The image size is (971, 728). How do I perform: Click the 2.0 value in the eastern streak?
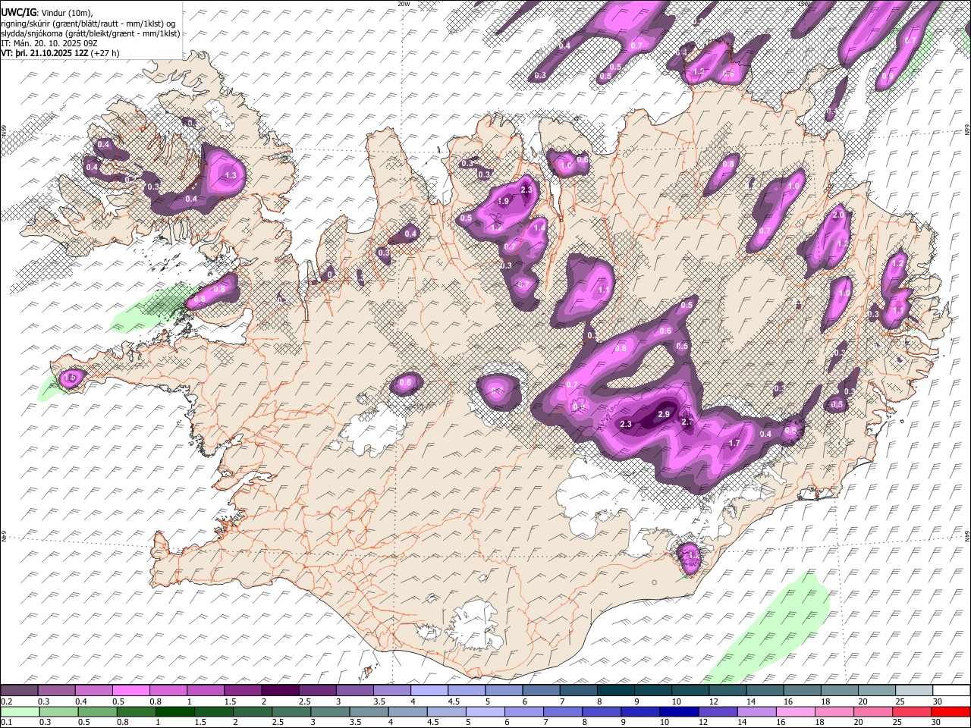pos(838,215)
